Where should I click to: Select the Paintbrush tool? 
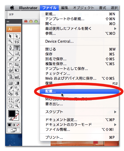point(10,59)
